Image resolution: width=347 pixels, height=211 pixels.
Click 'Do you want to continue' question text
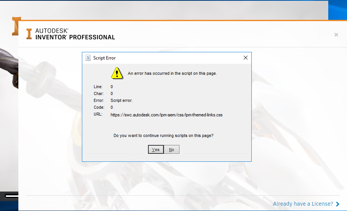[x=163, y=135]
